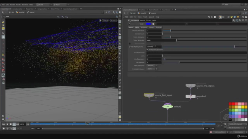Toggle real-time playback icon
The height and width of the screenshot is (139, 248).
click(x=14, y=129)
